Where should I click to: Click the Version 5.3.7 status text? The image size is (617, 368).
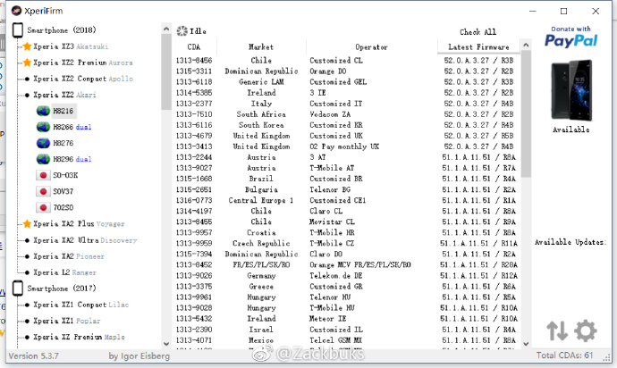(x=33, y=355)
